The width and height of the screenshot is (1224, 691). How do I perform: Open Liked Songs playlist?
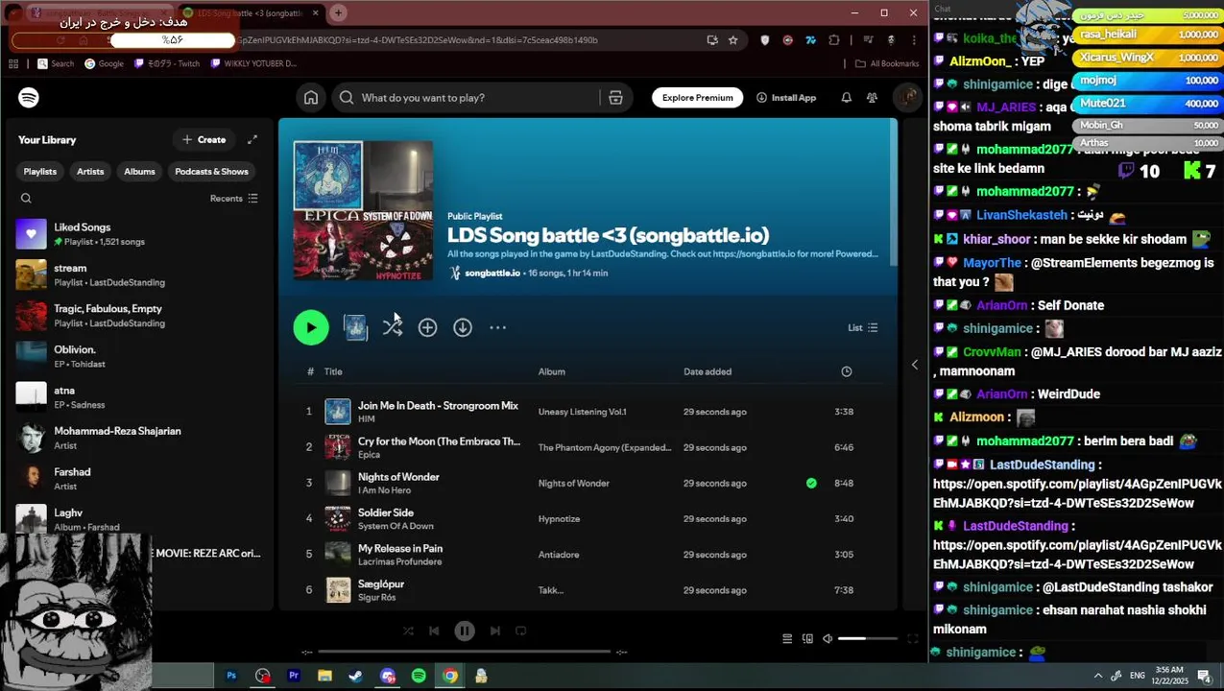[139, 234]
